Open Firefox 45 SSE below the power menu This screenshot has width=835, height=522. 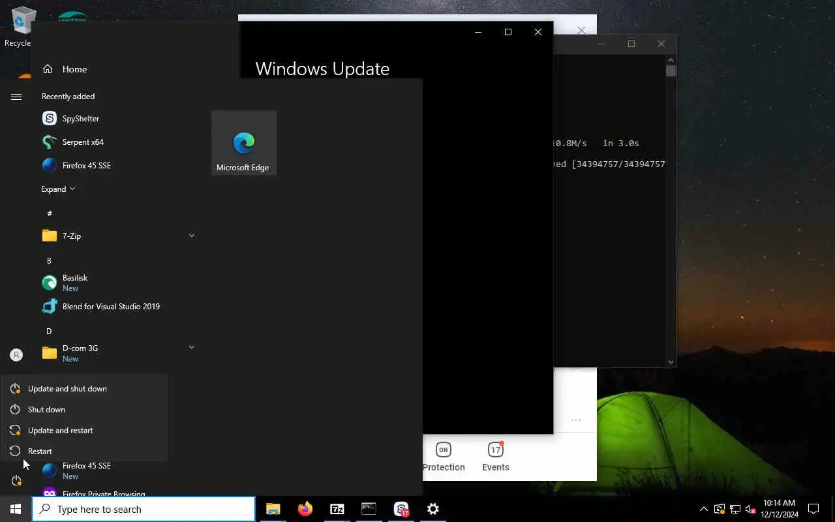pos(119,470)
